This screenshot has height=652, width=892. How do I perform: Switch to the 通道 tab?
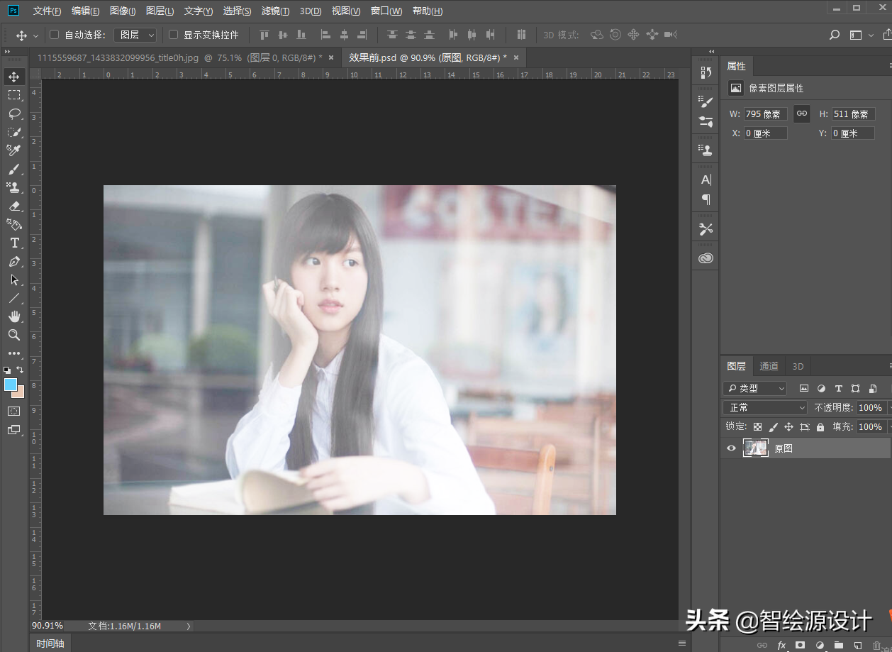click(x=769, y=366)
